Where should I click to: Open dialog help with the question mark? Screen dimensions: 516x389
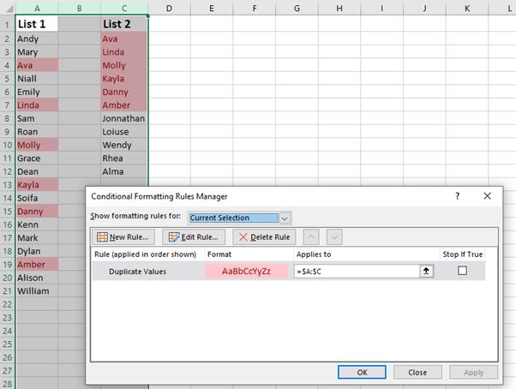(x=458, y=196)
